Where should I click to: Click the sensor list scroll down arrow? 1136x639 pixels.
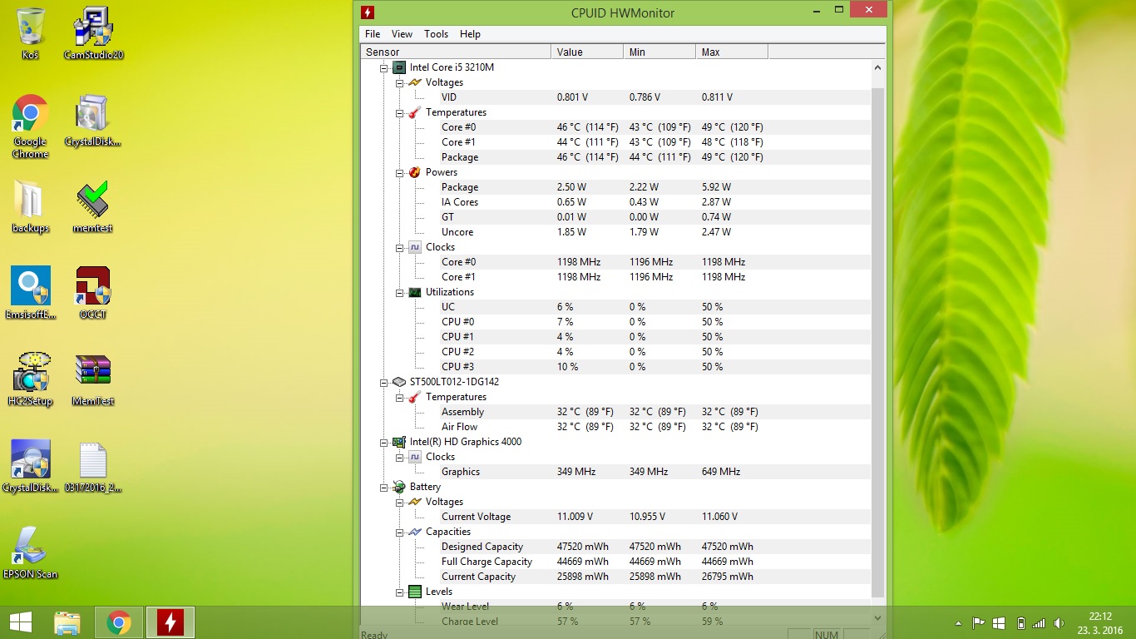tap(877, 618)
